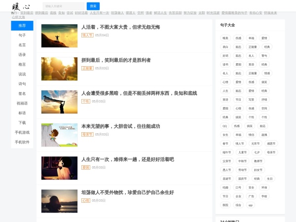
Task: Select the 女生 tag pill
Action: 225,135
